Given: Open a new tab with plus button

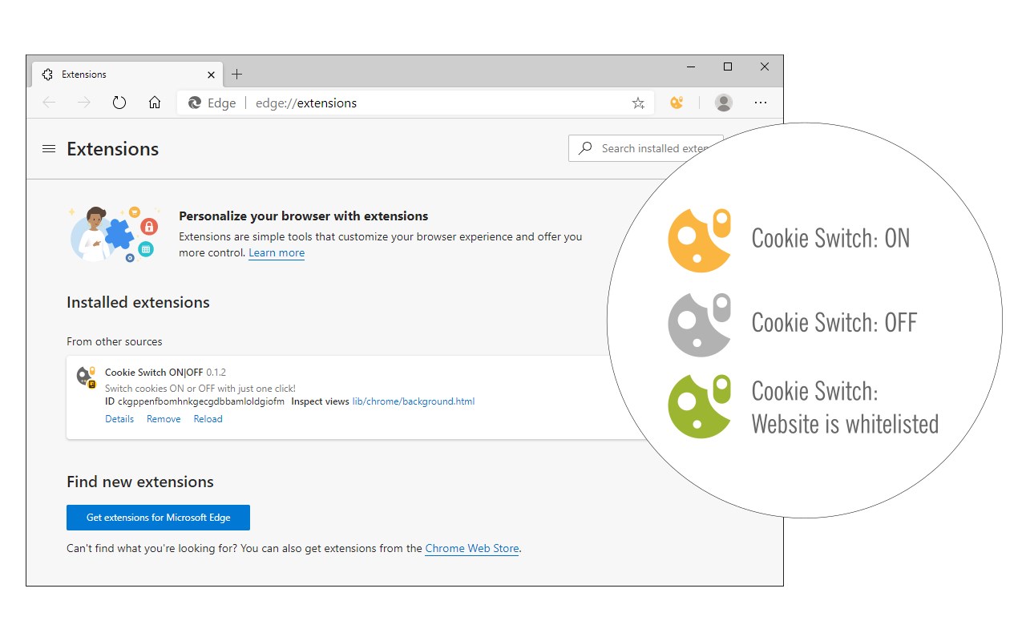Looking at the screenshot, I should pyautogui.click(x=236, y=75).
